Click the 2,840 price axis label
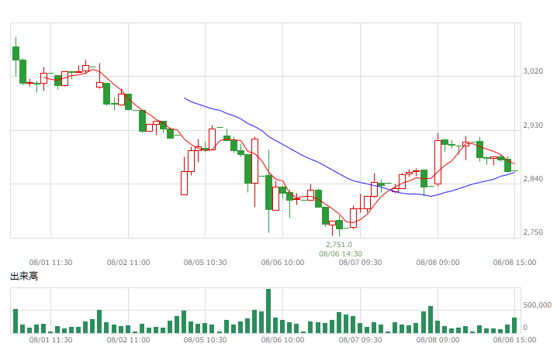The height and width of the screenshot is (347, 557). (x=533, y=179)
